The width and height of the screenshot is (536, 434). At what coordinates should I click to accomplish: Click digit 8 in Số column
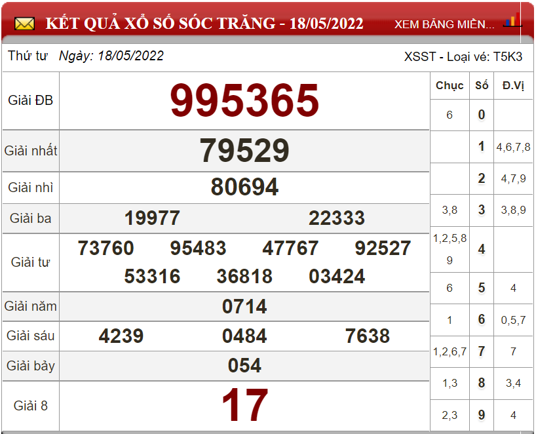tap(482, 383)
